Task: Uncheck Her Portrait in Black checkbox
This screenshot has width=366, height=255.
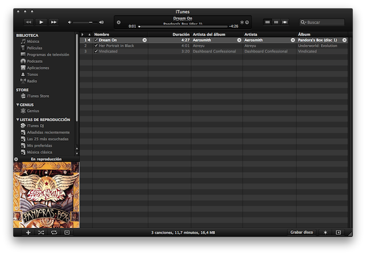Action: click(96, 46)
